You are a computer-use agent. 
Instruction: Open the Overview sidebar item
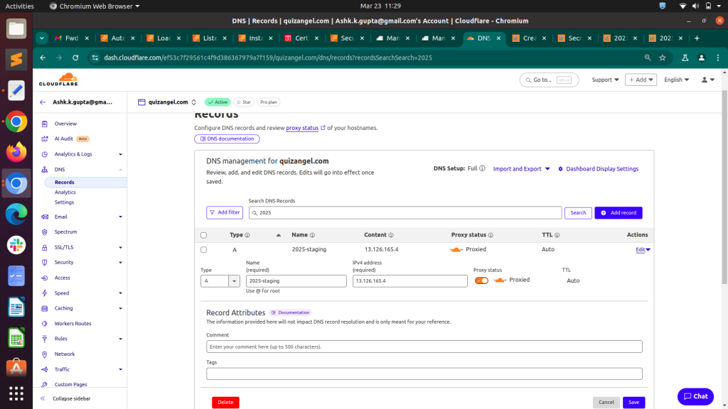65,124
